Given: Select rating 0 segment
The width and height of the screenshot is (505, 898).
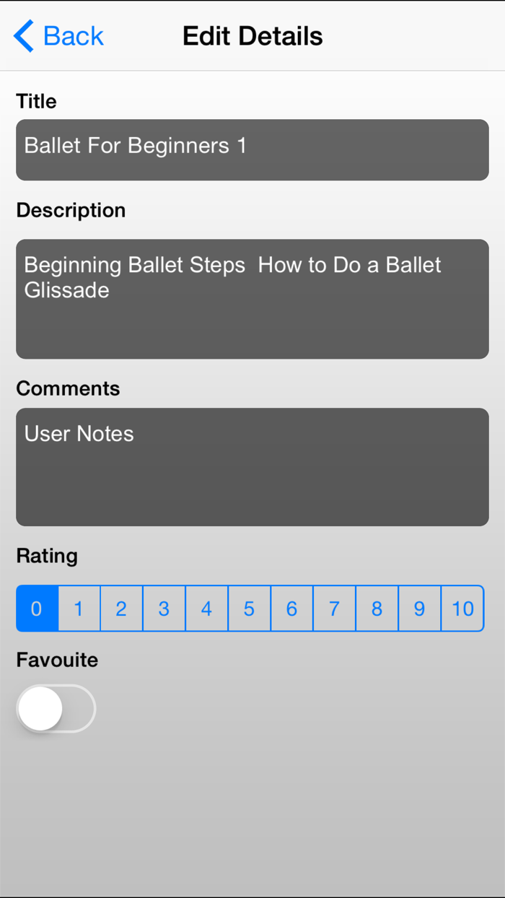Looking at the screenshot, I should pos(36,609).
